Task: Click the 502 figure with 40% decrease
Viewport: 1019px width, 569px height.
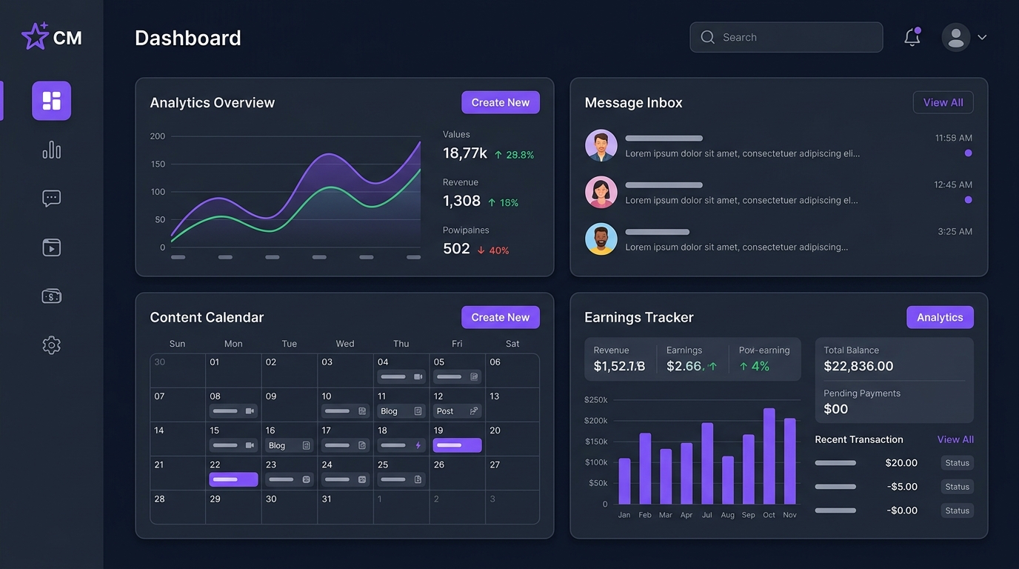Action: (x=456, y=249)
